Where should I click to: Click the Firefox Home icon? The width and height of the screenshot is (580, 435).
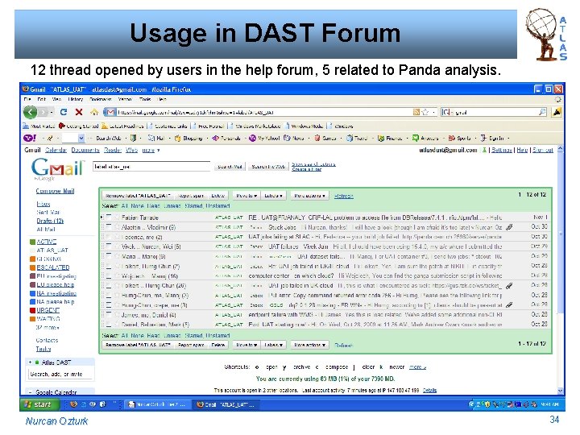[94, 112]
